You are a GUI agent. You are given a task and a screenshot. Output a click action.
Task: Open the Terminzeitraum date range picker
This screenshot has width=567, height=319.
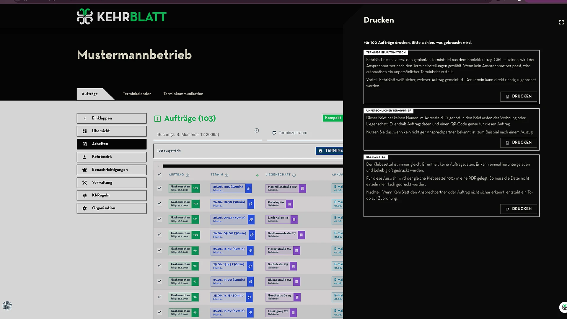coord(305,133)
